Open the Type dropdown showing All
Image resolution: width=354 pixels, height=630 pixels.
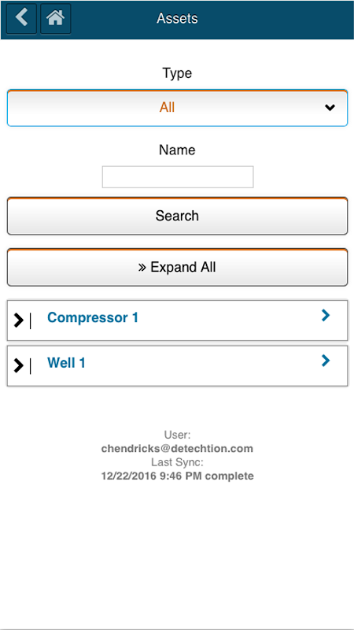pyautogui.click(x=177, y=108)
